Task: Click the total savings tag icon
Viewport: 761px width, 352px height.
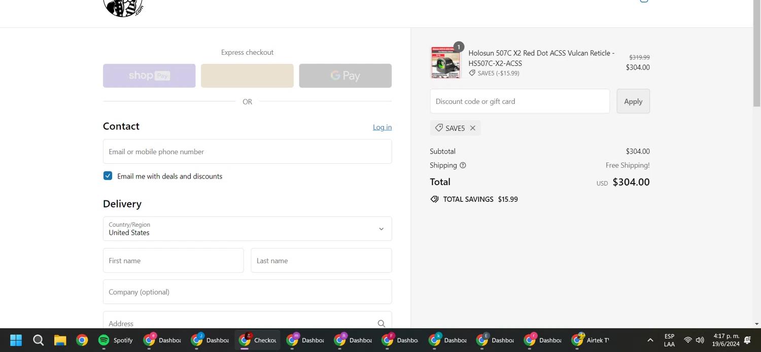Action: (x=434, y=199)
